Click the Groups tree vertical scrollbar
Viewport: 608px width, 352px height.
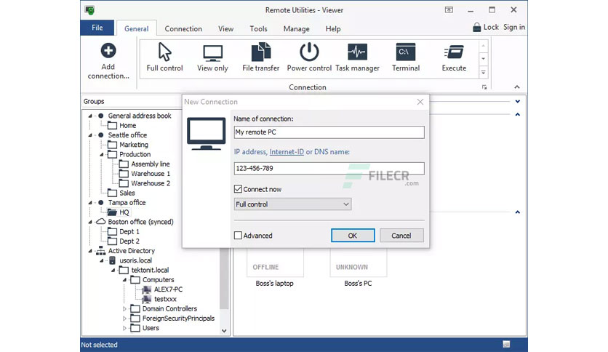tap(224, 279)
